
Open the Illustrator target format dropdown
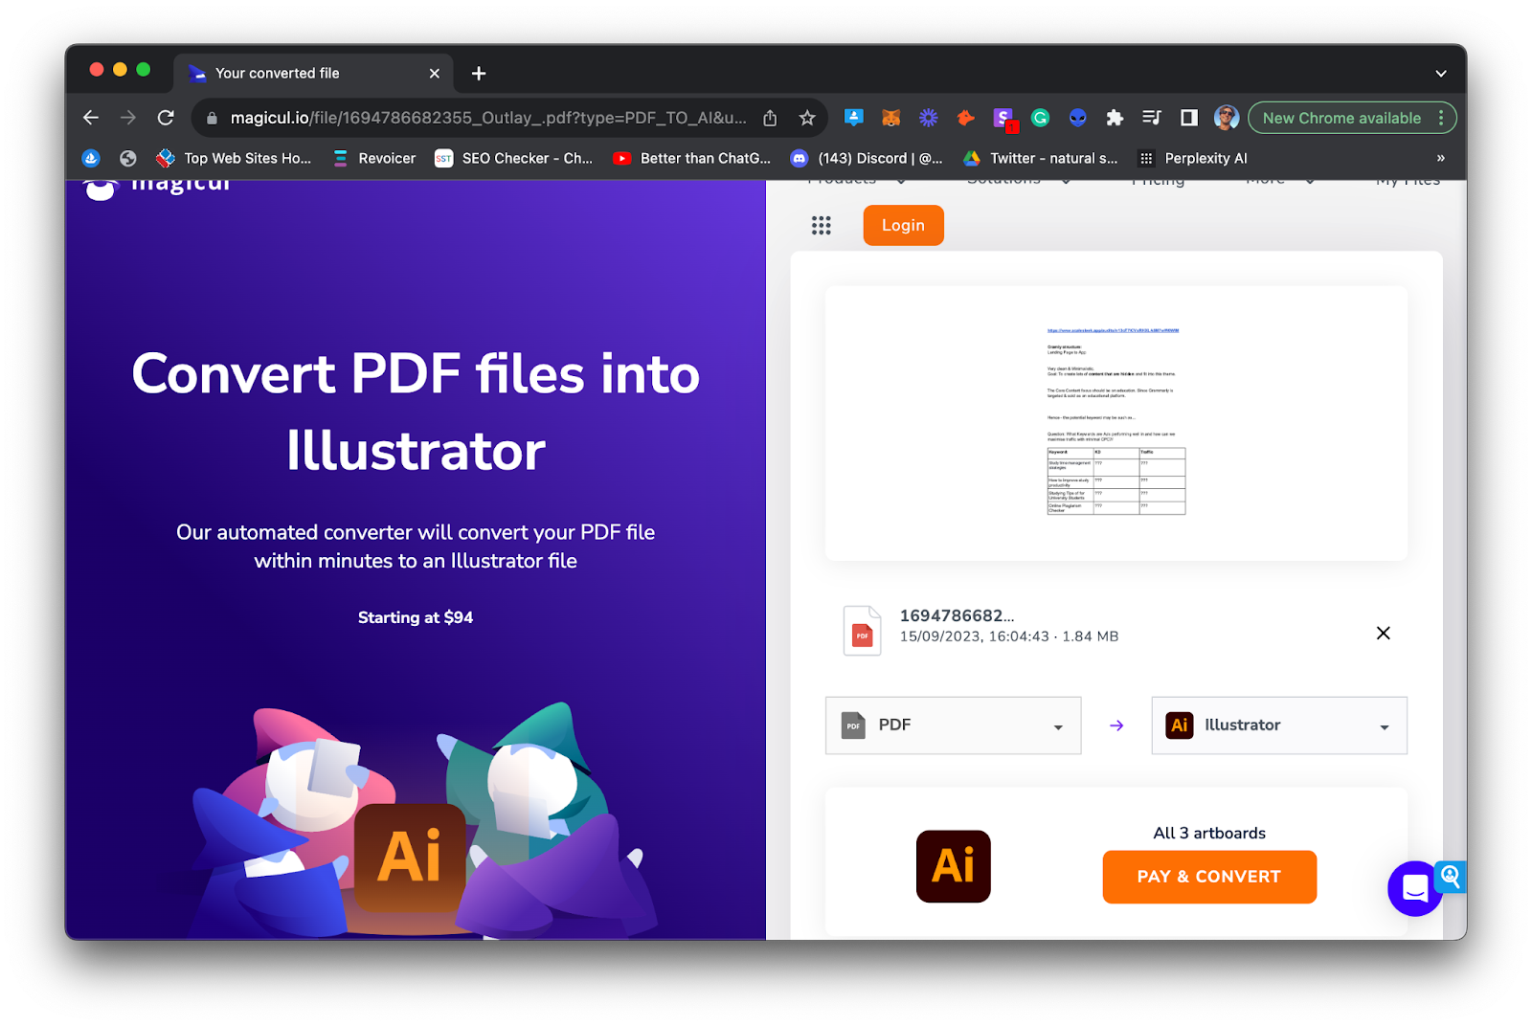[1279, 725]
